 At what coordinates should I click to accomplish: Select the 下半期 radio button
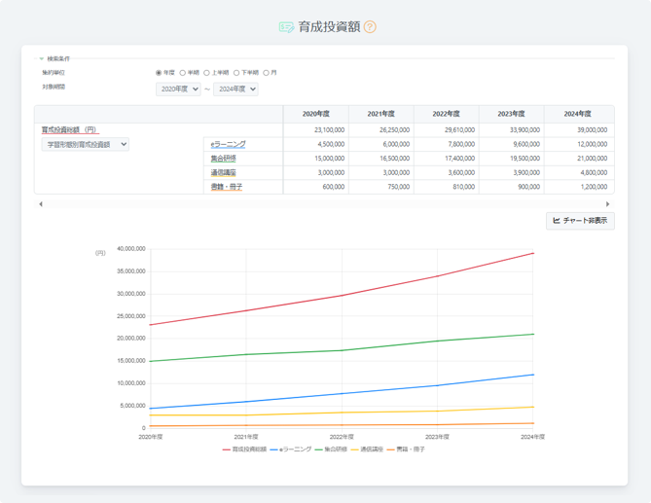[x=236, y=73]
